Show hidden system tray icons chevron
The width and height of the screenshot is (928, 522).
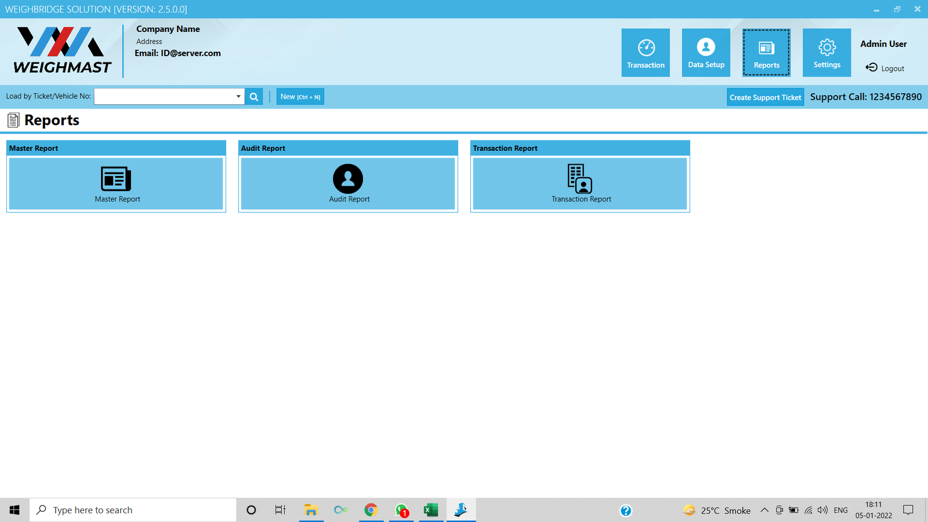coord(764,510)
